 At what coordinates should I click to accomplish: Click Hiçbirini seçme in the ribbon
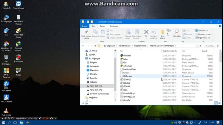click(203, 34)
